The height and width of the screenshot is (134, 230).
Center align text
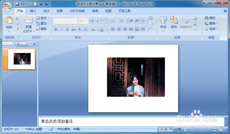tap(119, 29)
